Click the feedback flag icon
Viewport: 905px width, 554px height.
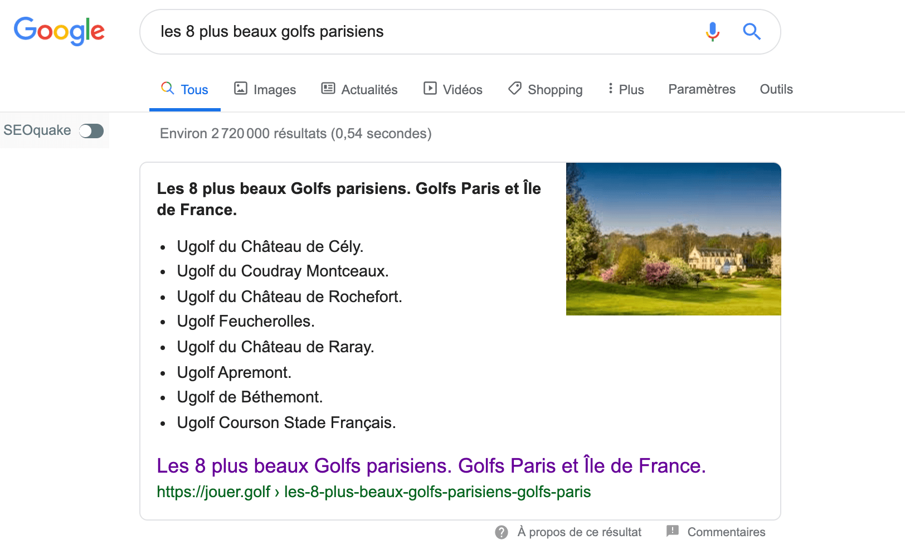[x=673, y=531]
